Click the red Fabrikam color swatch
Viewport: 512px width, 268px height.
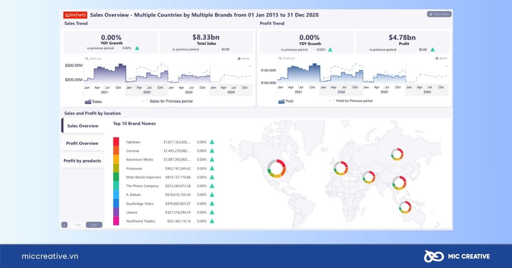coord(116,142)
